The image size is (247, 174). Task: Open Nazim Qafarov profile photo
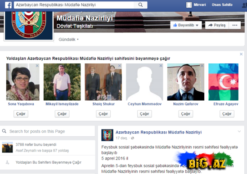point(186,82)
